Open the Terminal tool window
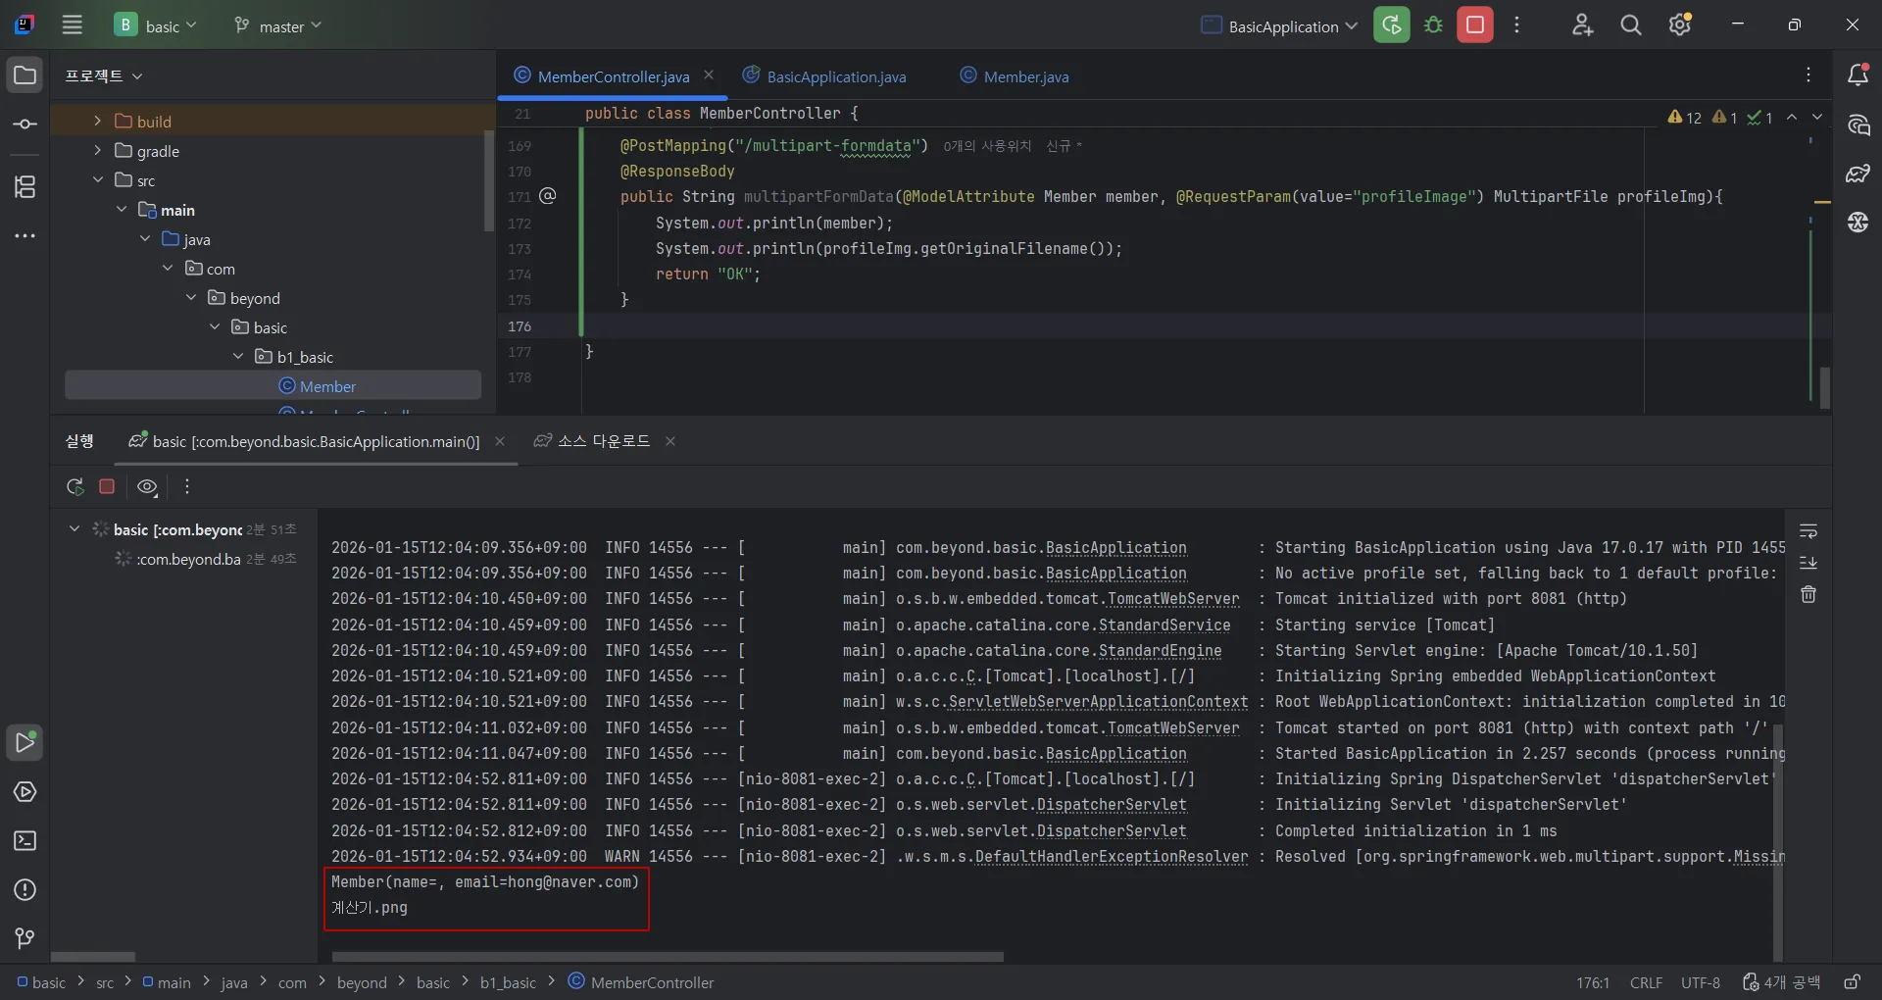Screen dimensions: 1882x1000 [25, 841]
